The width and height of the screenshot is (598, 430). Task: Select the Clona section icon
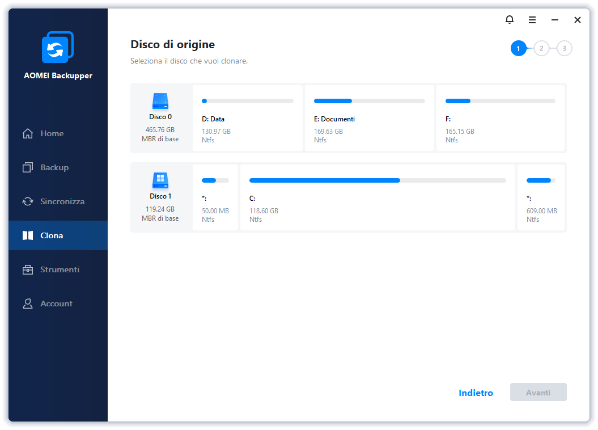[28, 235]
